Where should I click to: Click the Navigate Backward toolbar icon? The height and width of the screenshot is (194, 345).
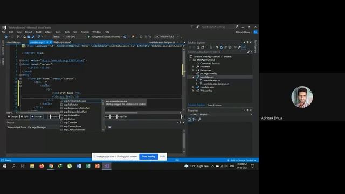(x=6, y=37)
